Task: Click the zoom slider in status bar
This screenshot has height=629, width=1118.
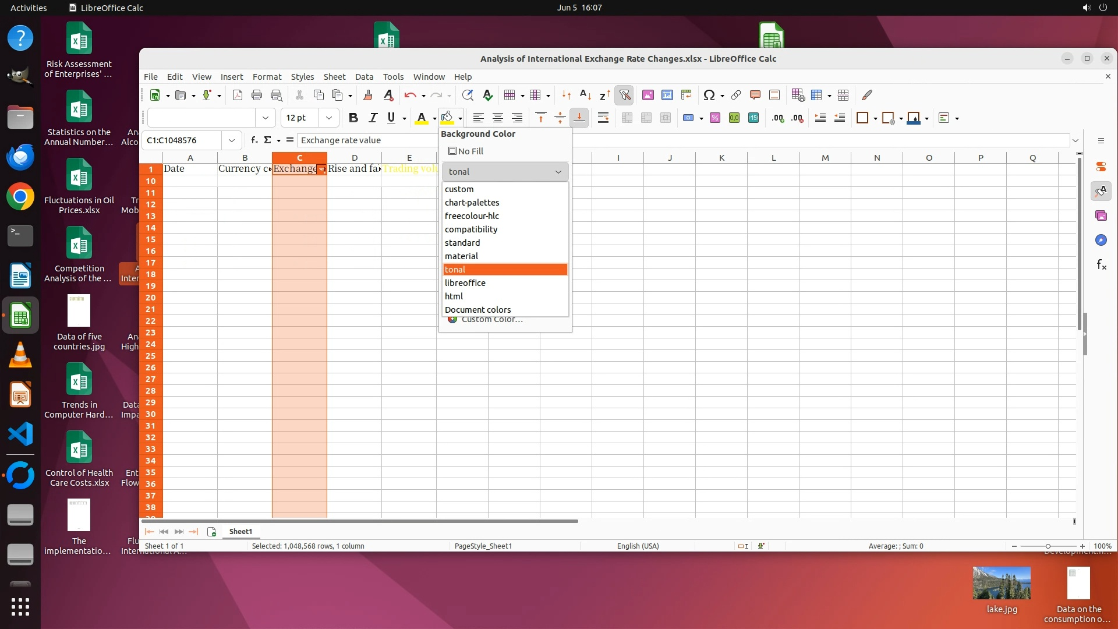Action: coord(1048,546)
